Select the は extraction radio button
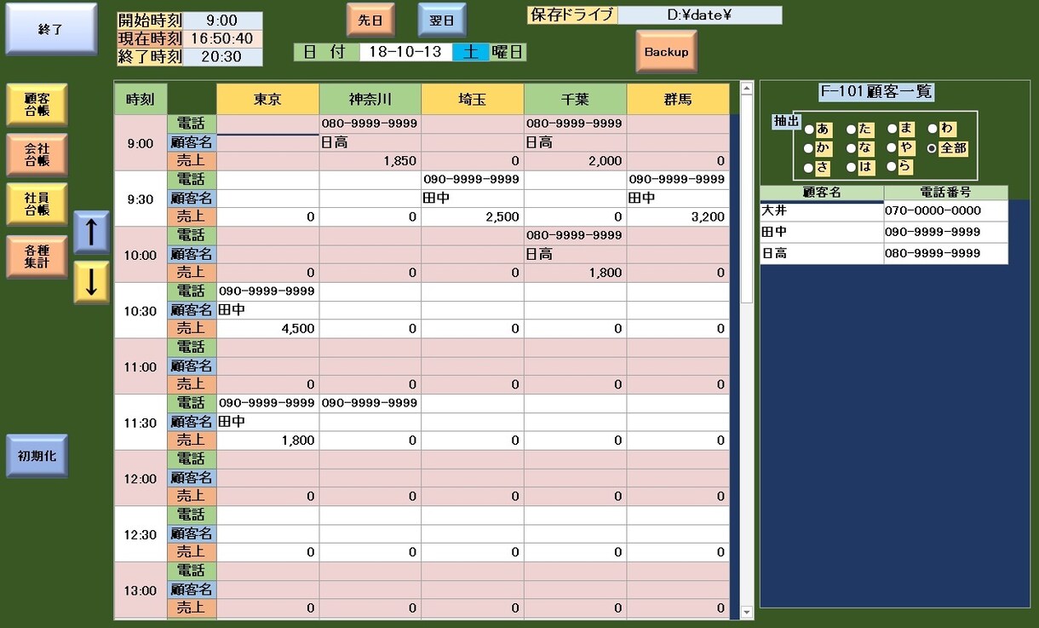Viewport: 1039px width, 628px height. [x=851, y=167]
